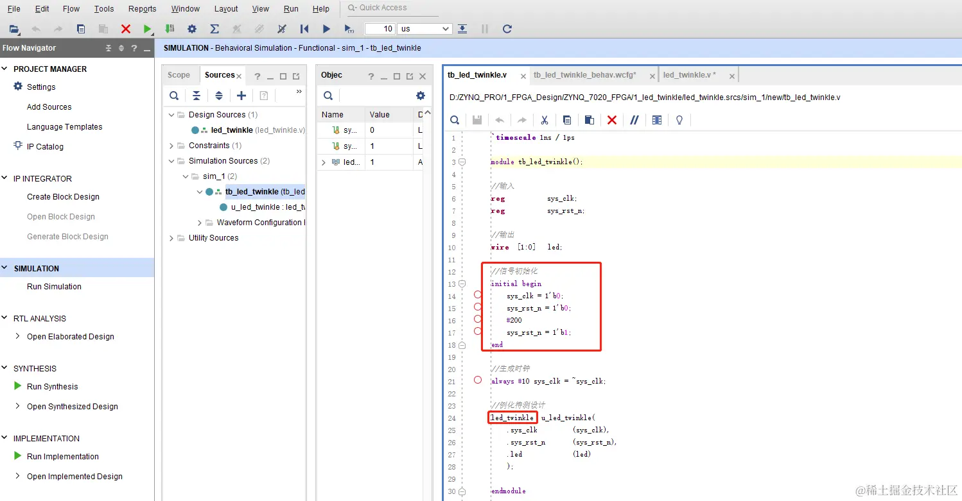Click Add Sources in Flow Navigator

[49, 107]
